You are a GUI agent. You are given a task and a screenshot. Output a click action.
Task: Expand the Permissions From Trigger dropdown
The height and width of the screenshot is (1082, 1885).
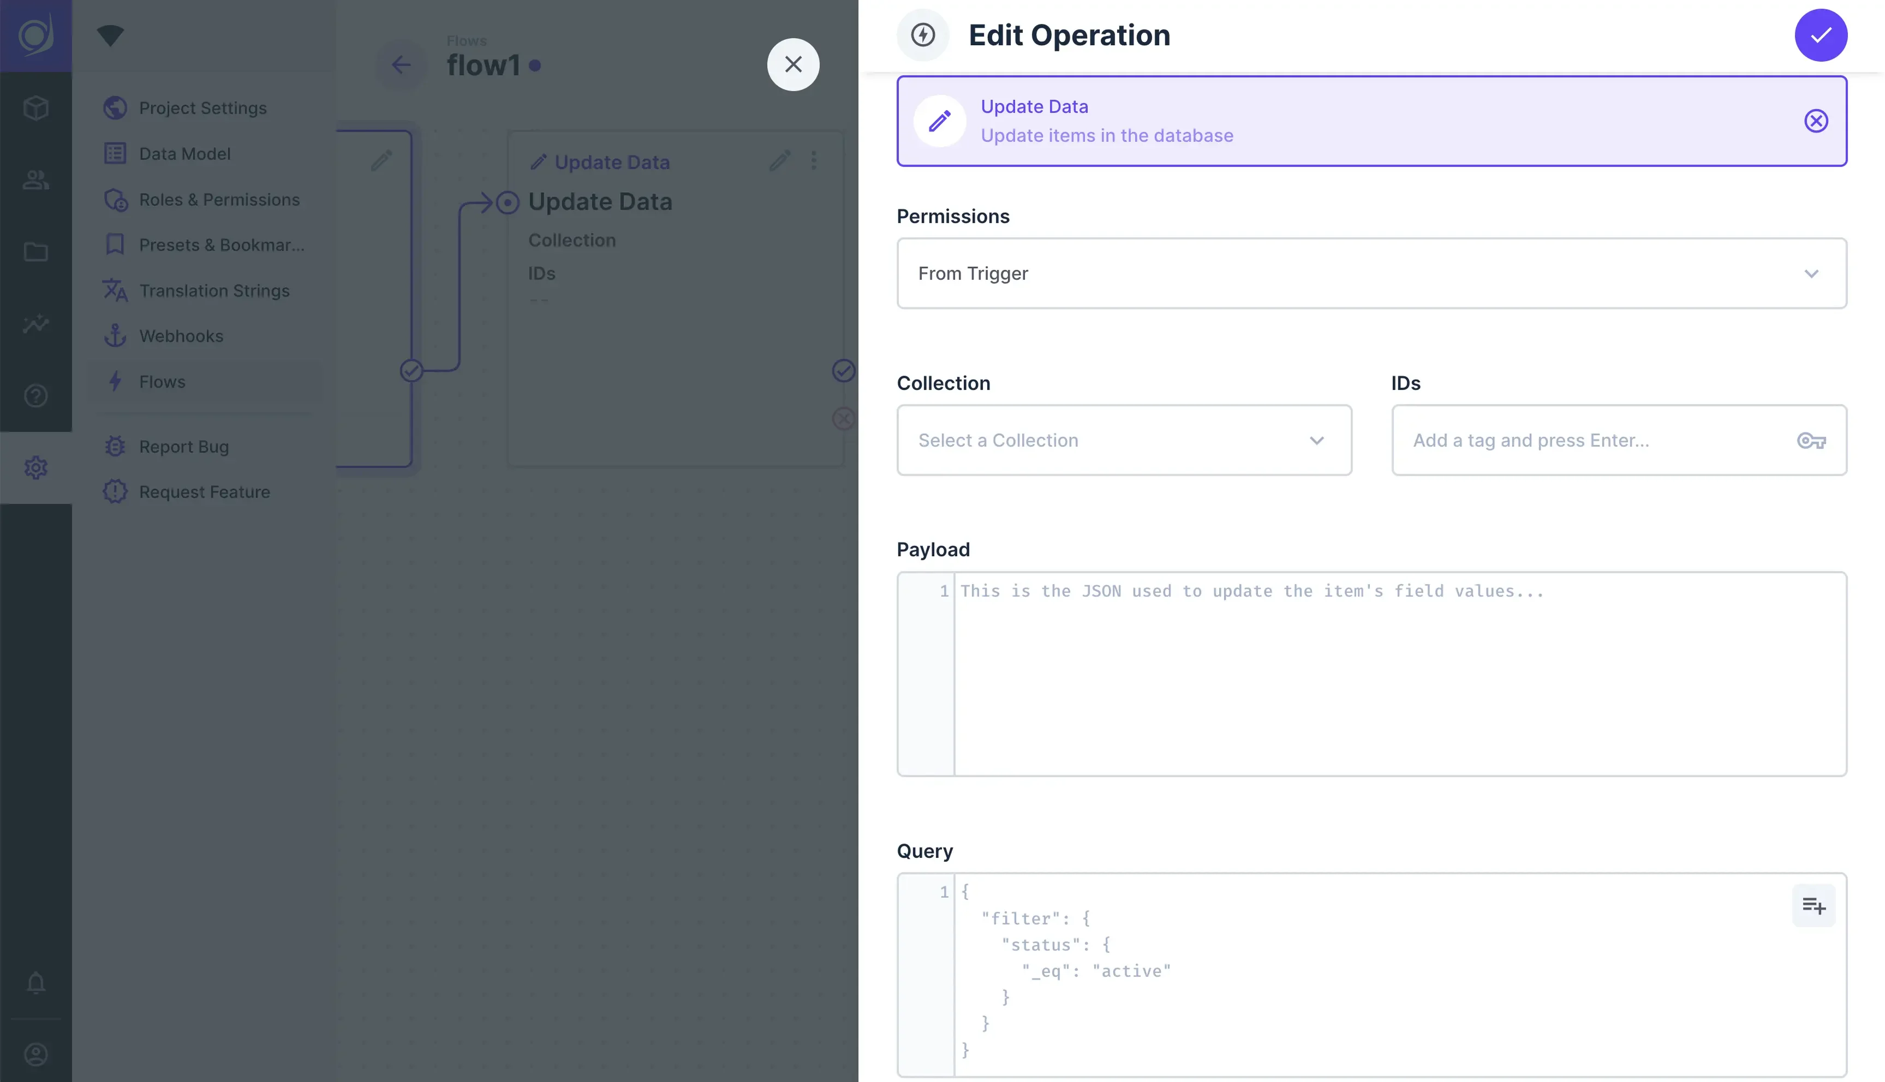pyautogui.click(x=1371, y=273)
